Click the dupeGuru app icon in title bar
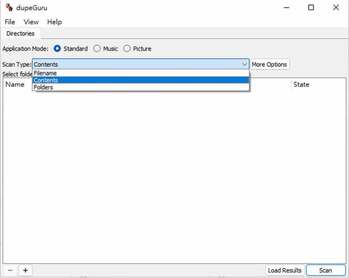 (x=9, y=7)
